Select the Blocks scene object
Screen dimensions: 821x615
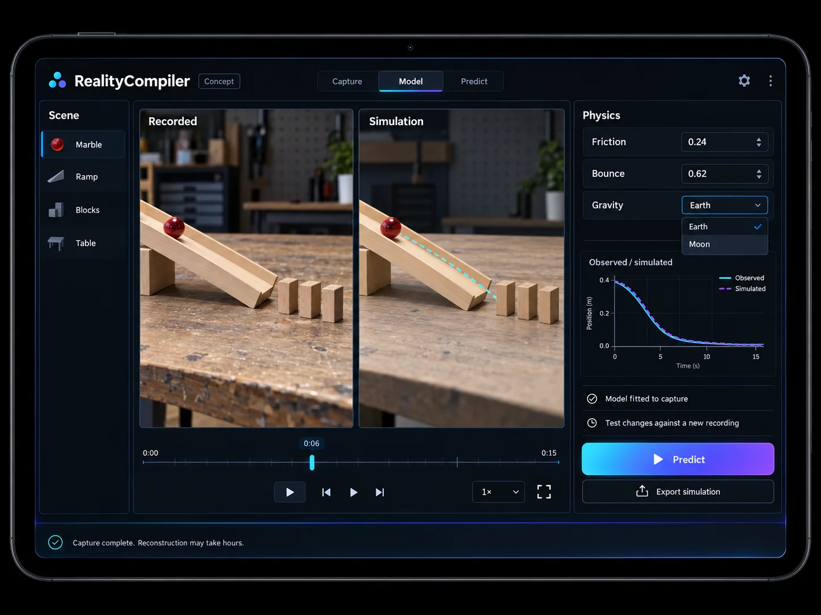pos(83,210)
